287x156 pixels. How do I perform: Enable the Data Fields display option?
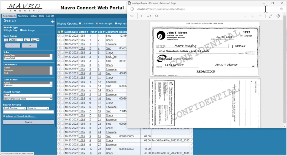(x=80, y=23)
